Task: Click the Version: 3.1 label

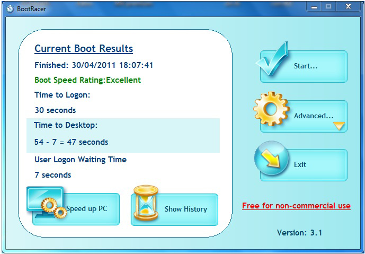Action: (299, 233)
